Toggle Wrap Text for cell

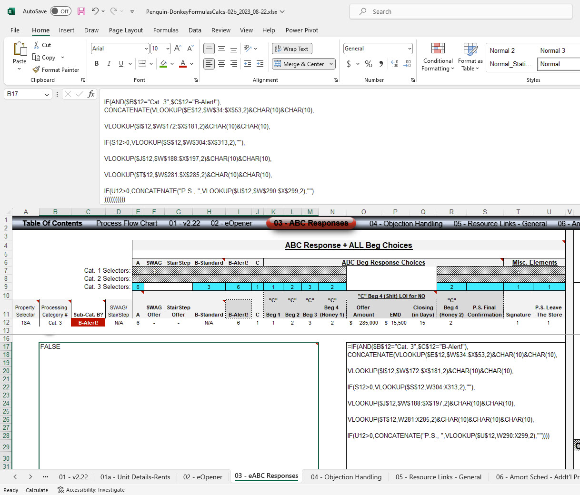[x=292, y=49]
